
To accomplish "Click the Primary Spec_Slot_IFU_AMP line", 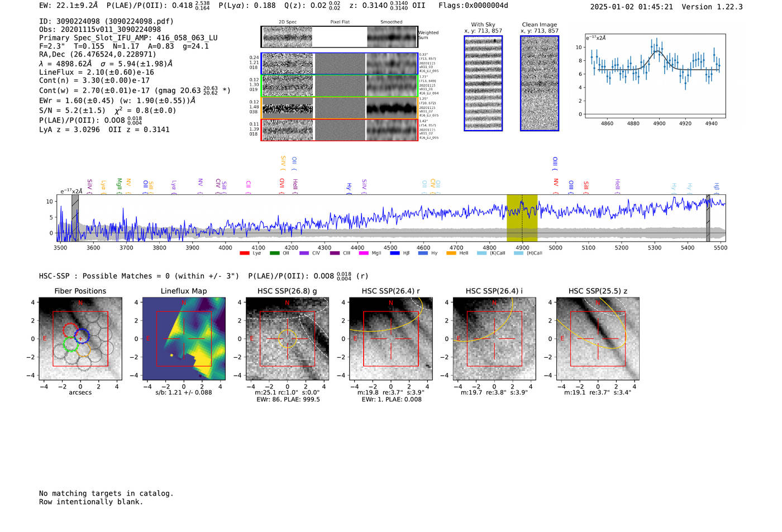I will coord(128,38).
